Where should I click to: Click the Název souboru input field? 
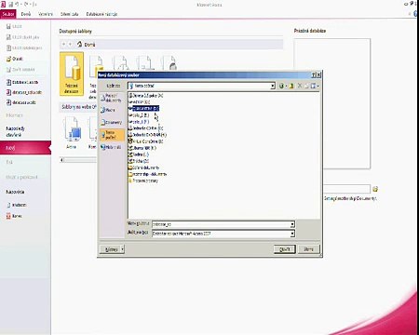(221, 224)
